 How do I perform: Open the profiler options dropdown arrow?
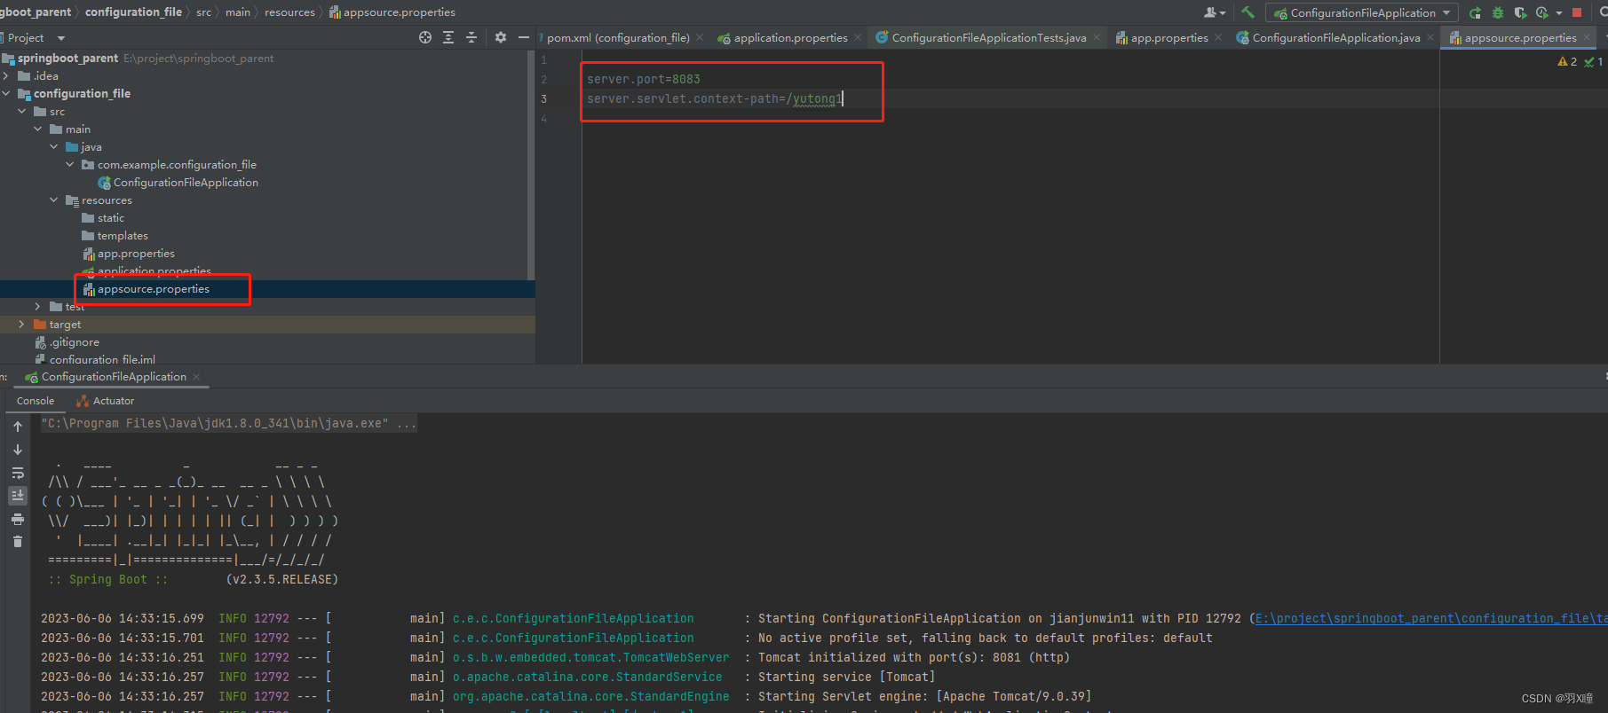click(x=1558, y=12)
